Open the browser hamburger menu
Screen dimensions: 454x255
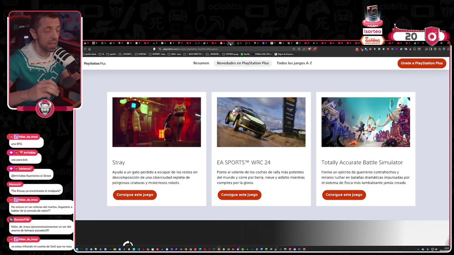coord(448,49)
